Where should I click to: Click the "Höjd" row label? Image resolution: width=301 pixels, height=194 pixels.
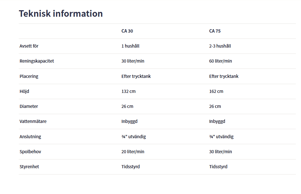[x=24, y=91]
